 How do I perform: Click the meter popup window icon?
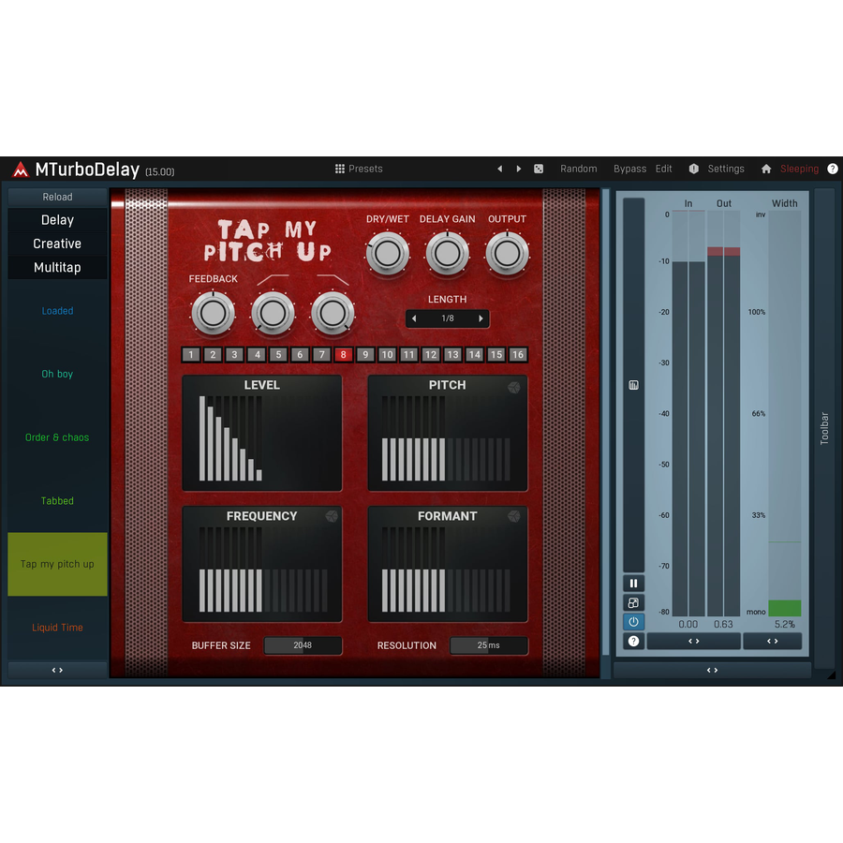pyautogui.click(x=633, y=602)
